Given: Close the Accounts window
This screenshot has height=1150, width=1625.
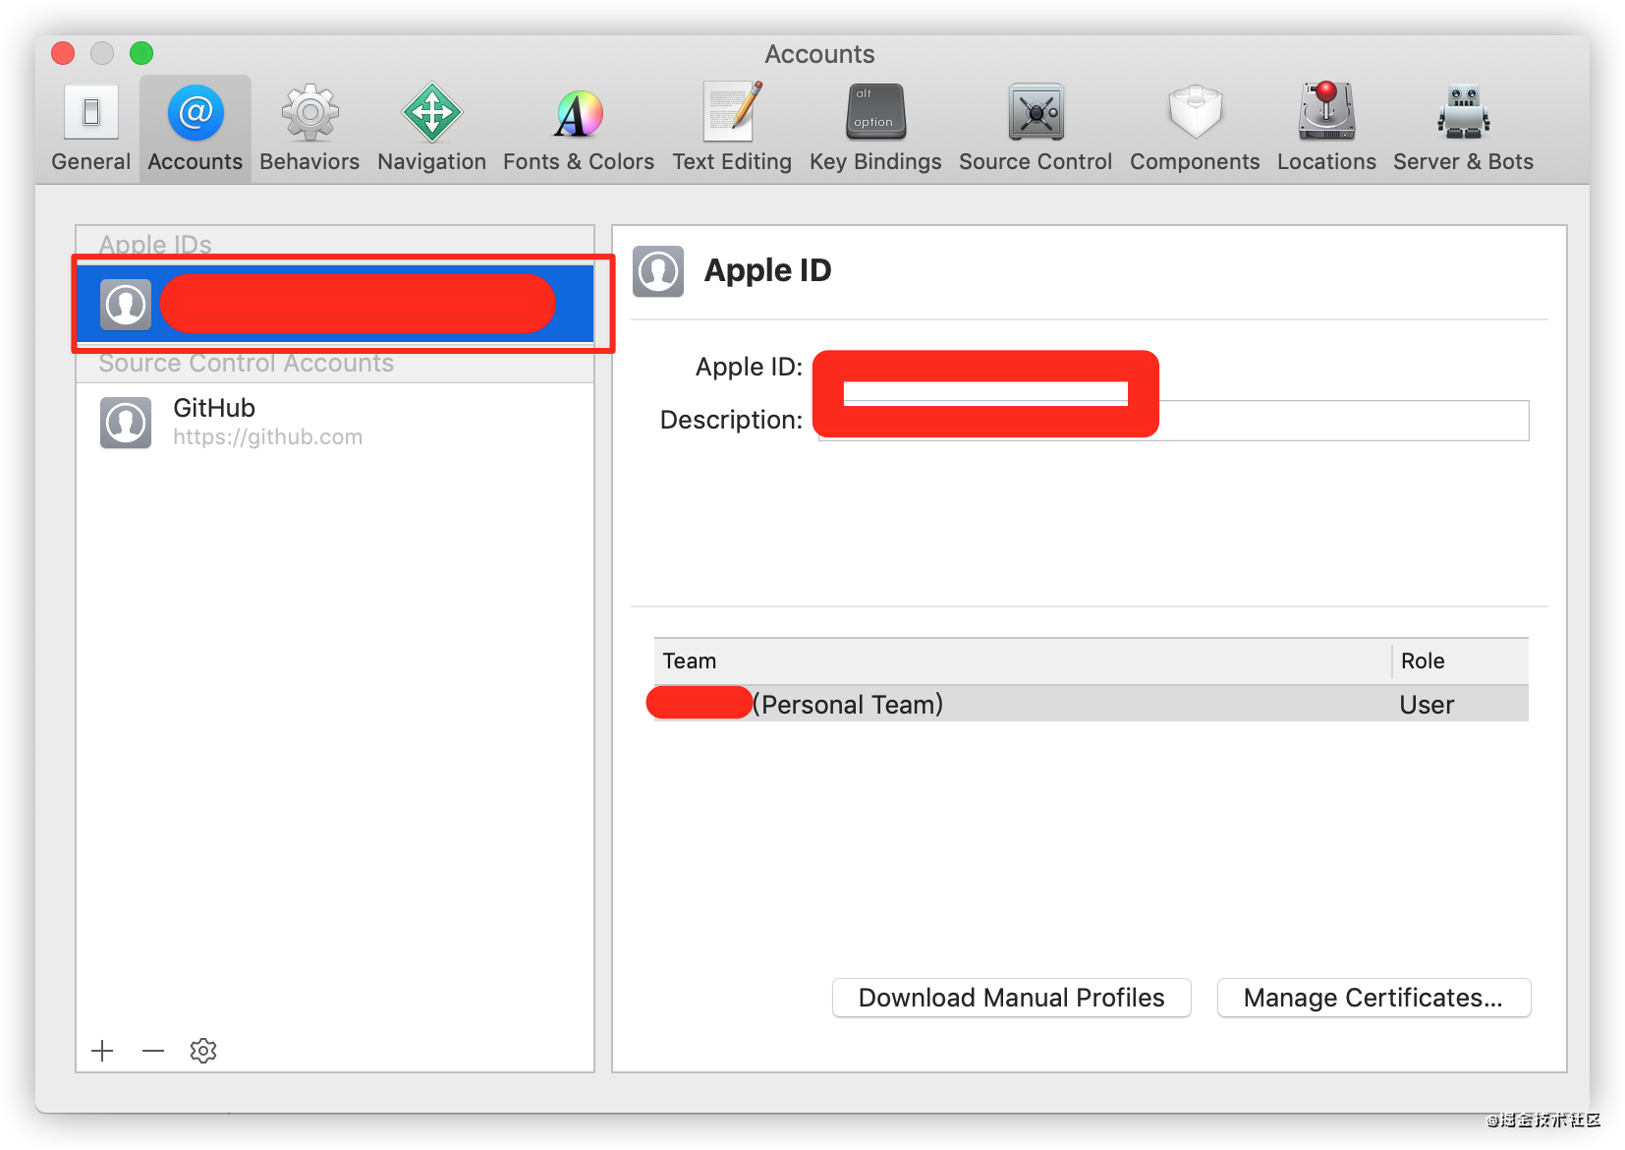Looking at the screenshot, I should click(63, 53).
